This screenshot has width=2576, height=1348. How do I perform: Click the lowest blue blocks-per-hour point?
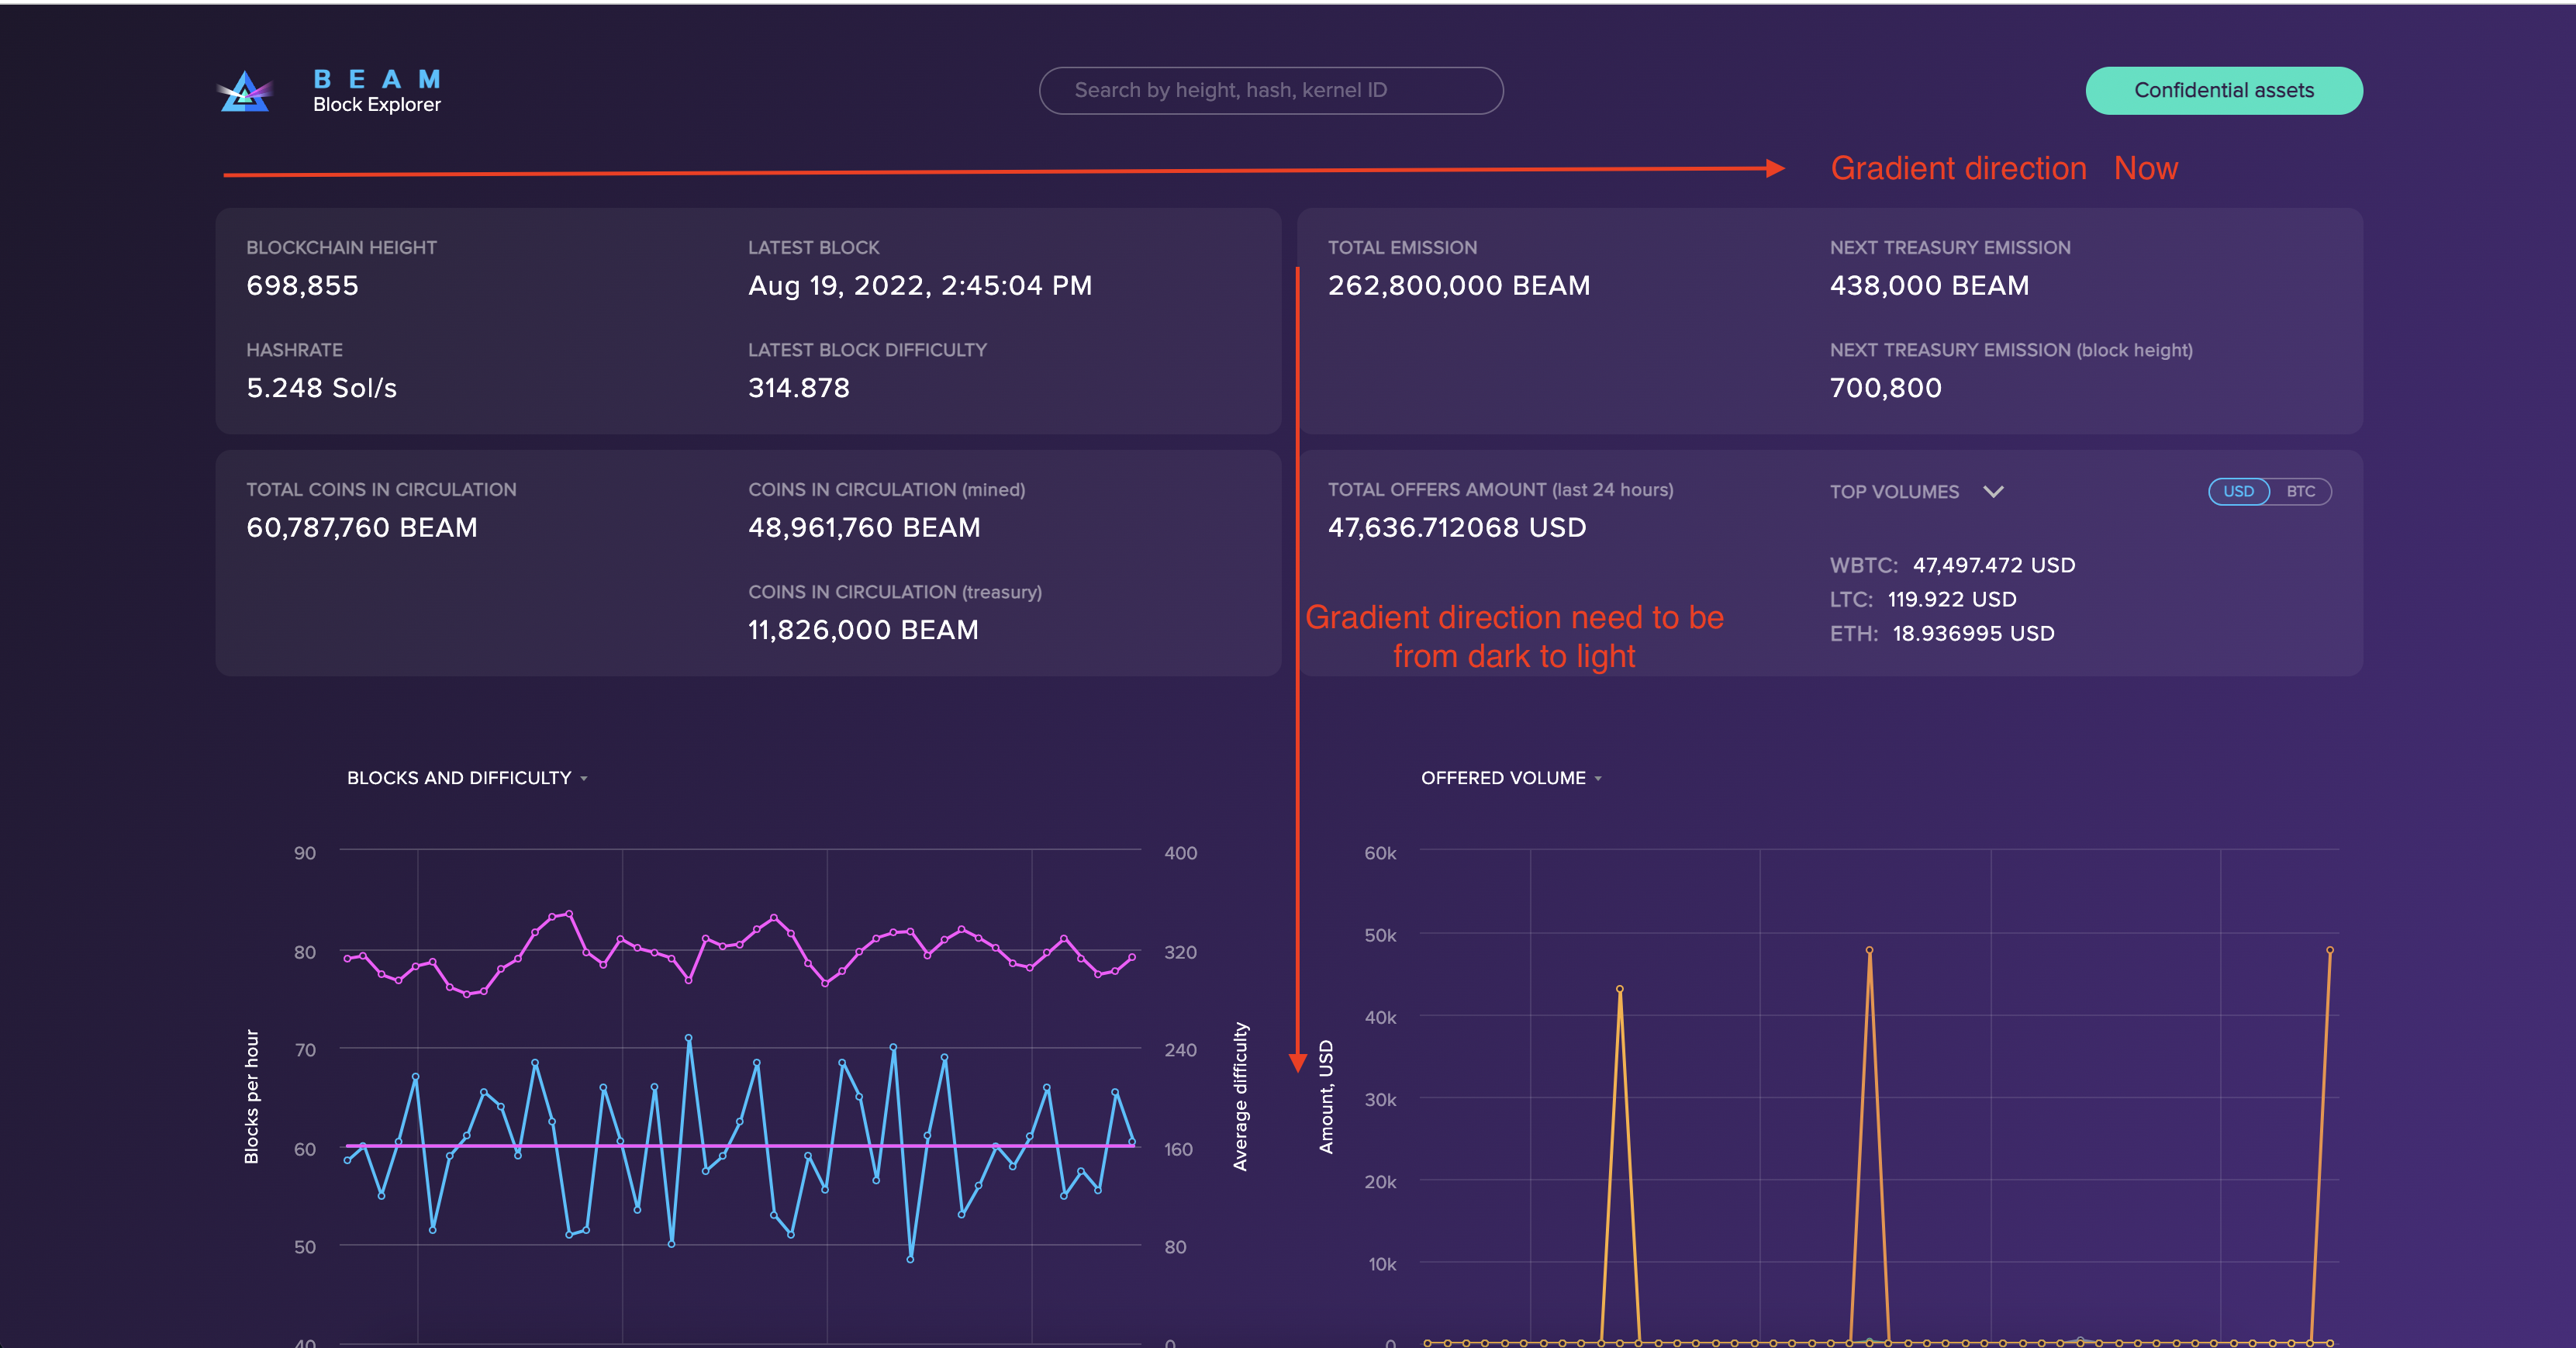point(910,1259)
